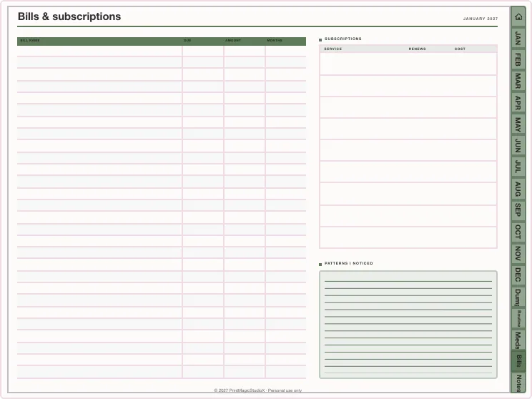This screenshot has width=532, height=399.
Task: Click the MONTHS column header
Action: [x=275, y=40]
